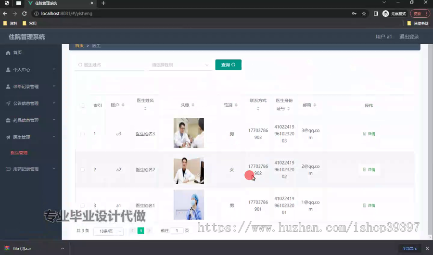Sort by 性别 column arrows
Image resolution: width=433 pixels, height=255 pixels.
(236, 105)
